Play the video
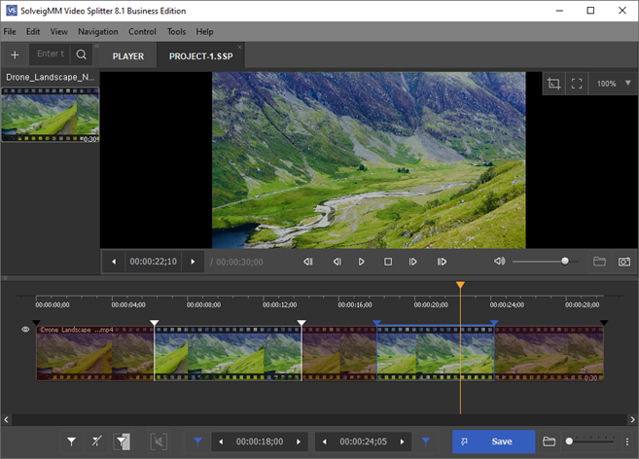 coord(361,262)
